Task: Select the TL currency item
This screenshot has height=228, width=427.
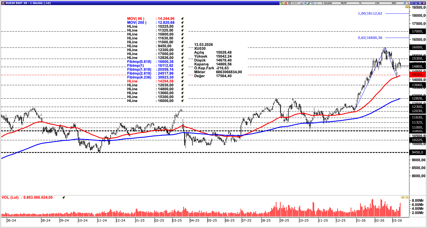Action: tap(361, 3)
